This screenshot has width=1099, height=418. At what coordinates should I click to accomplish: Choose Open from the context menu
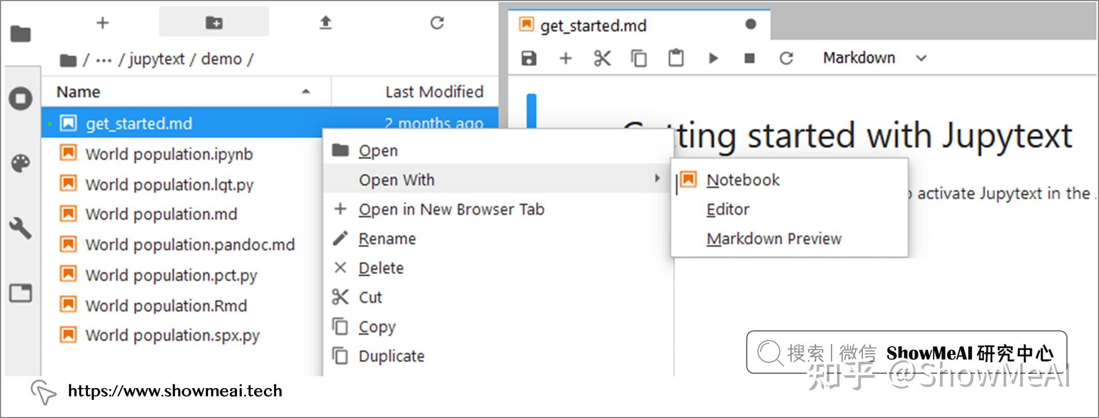(498, 151)
